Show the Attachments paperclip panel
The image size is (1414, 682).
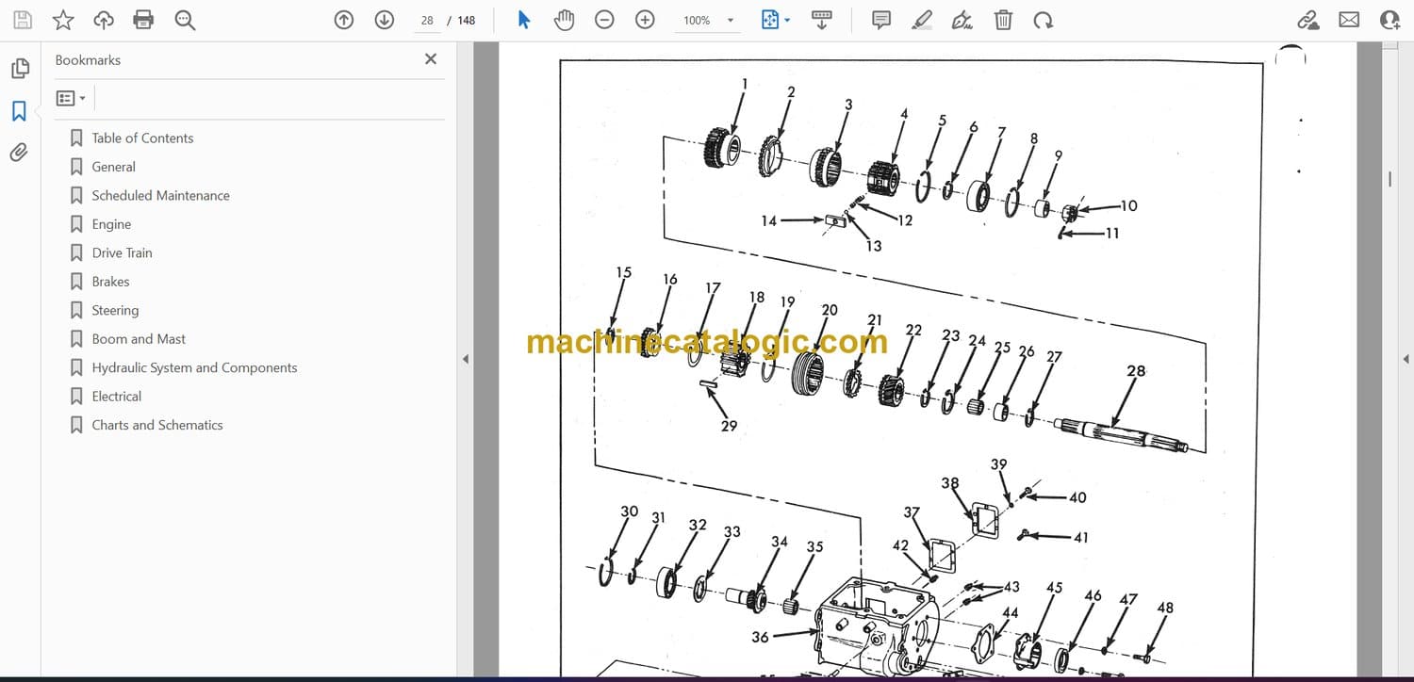[x=19, y=153]
